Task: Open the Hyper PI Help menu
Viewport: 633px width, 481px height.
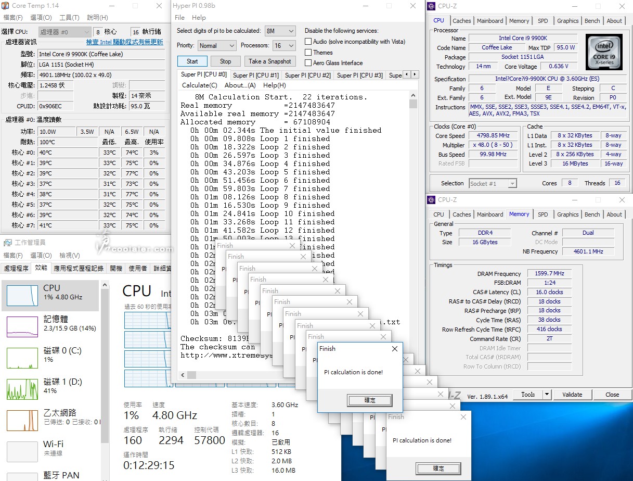Action: (199, 18)
